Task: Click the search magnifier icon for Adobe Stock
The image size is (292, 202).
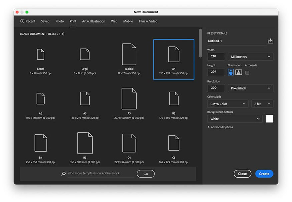Action: coord(63,174)
